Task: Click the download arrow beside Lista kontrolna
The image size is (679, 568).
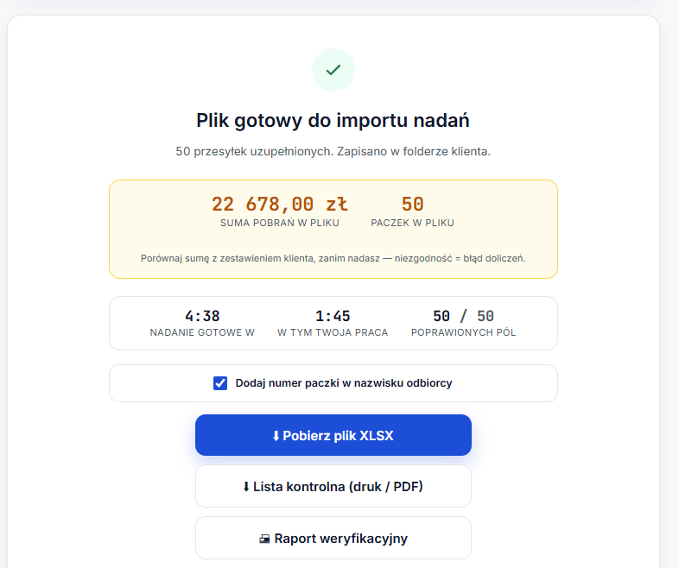Action: [x=246, y=487]
